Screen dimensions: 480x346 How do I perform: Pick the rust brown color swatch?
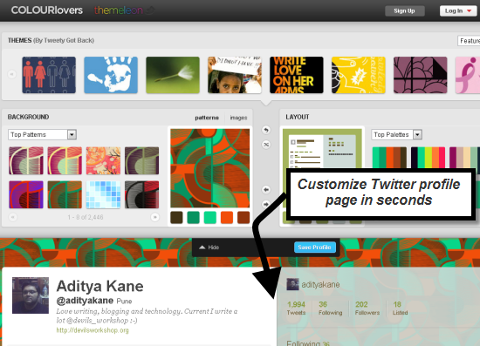(x=243, y=218)
